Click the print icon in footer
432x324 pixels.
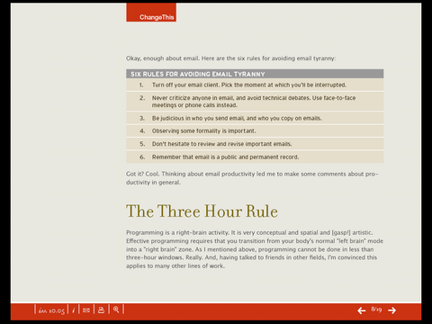click(101, 310)
